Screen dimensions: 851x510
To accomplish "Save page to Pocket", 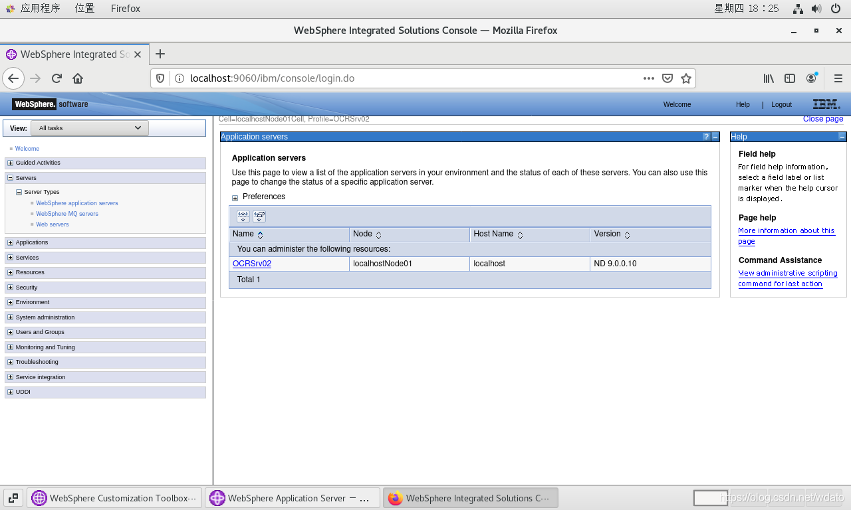I will 668,78.
